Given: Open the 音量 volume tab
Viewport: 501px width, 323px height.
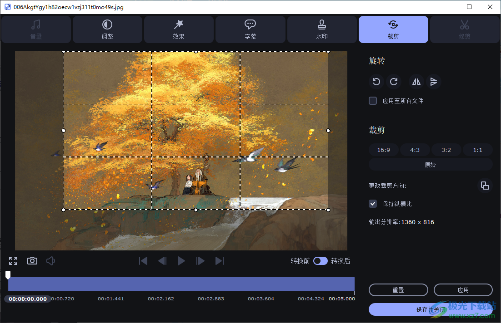Looking at the screenshot, I should click(36, 29).
